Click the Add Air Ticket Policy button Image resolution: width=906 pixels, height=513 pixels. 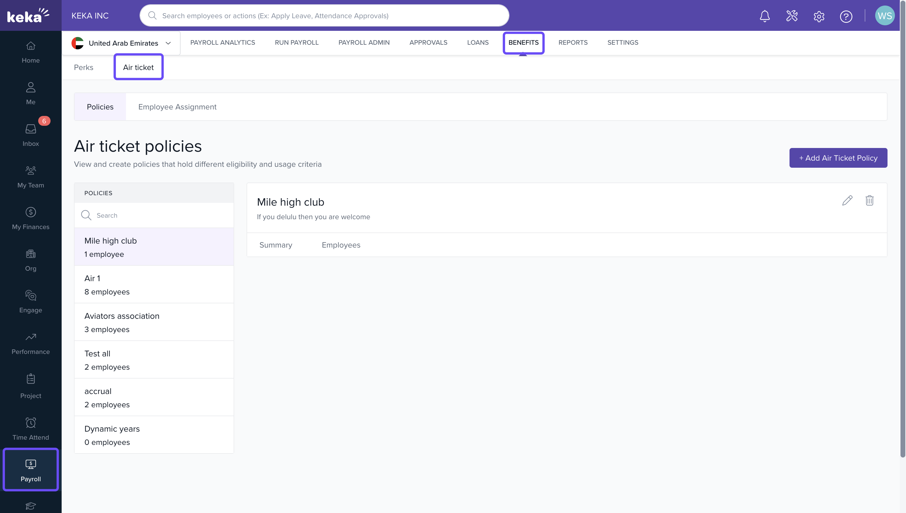838,158
